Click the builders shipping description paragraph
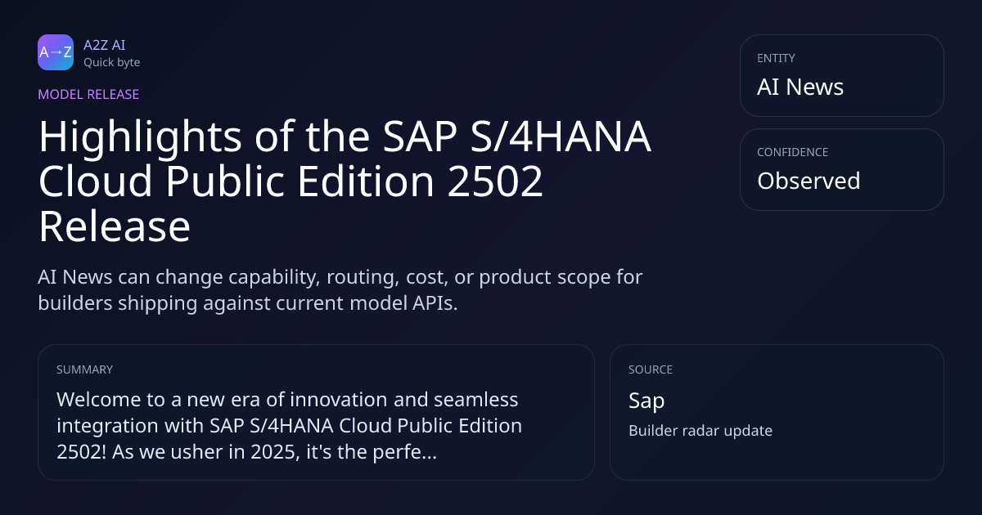This screenshot has width=982, height=515. click(x=340, y=289)
